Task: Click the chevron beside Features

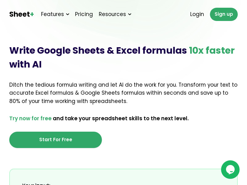Action: [x=68, y=14]
